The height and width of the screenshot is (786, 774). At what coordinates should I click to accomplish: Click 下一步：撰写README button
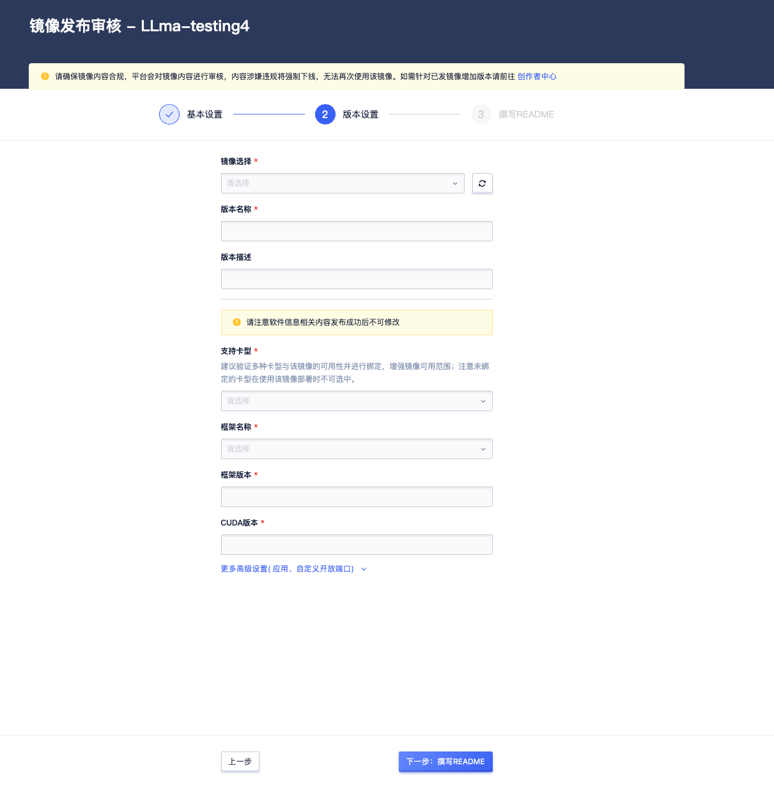pyautogui.click(x=445, y=762)
